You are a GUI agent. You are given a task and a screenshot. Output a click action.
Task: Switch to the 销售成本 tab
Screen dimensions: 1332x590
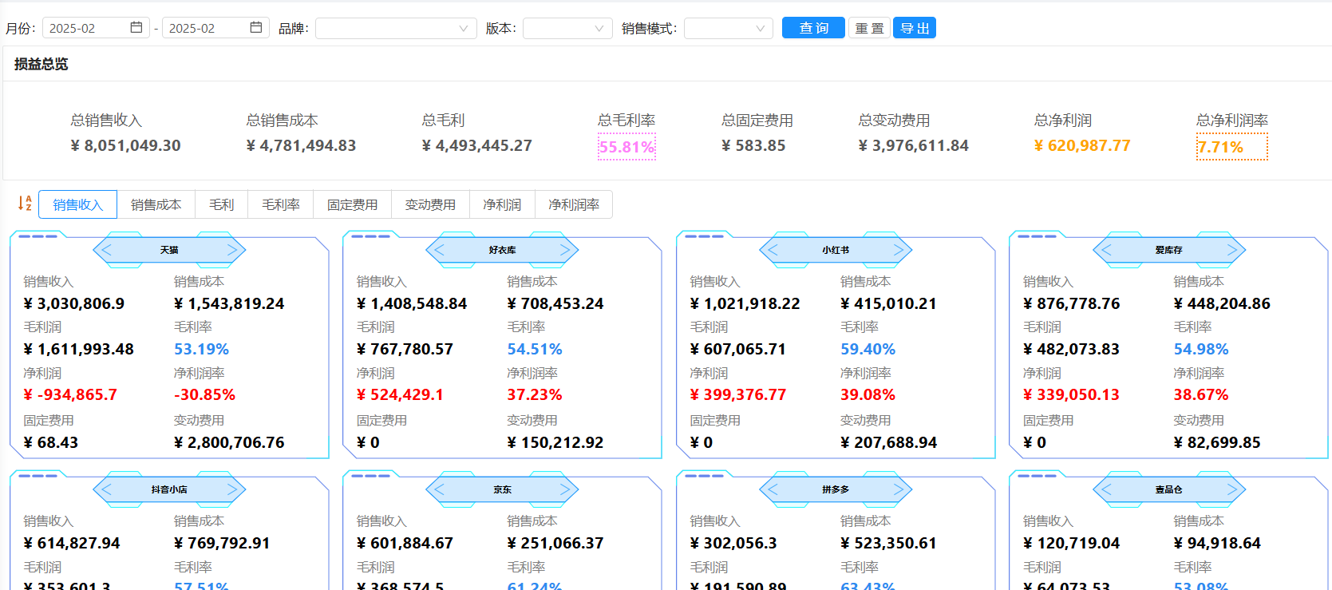pos(156,204)
